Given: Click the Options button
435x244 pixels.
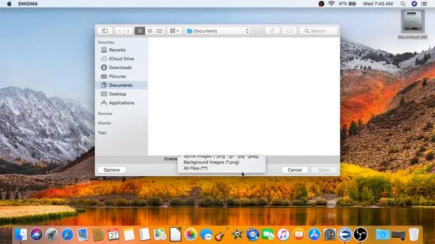Looking at the screenshot, I should pos(111,170).
